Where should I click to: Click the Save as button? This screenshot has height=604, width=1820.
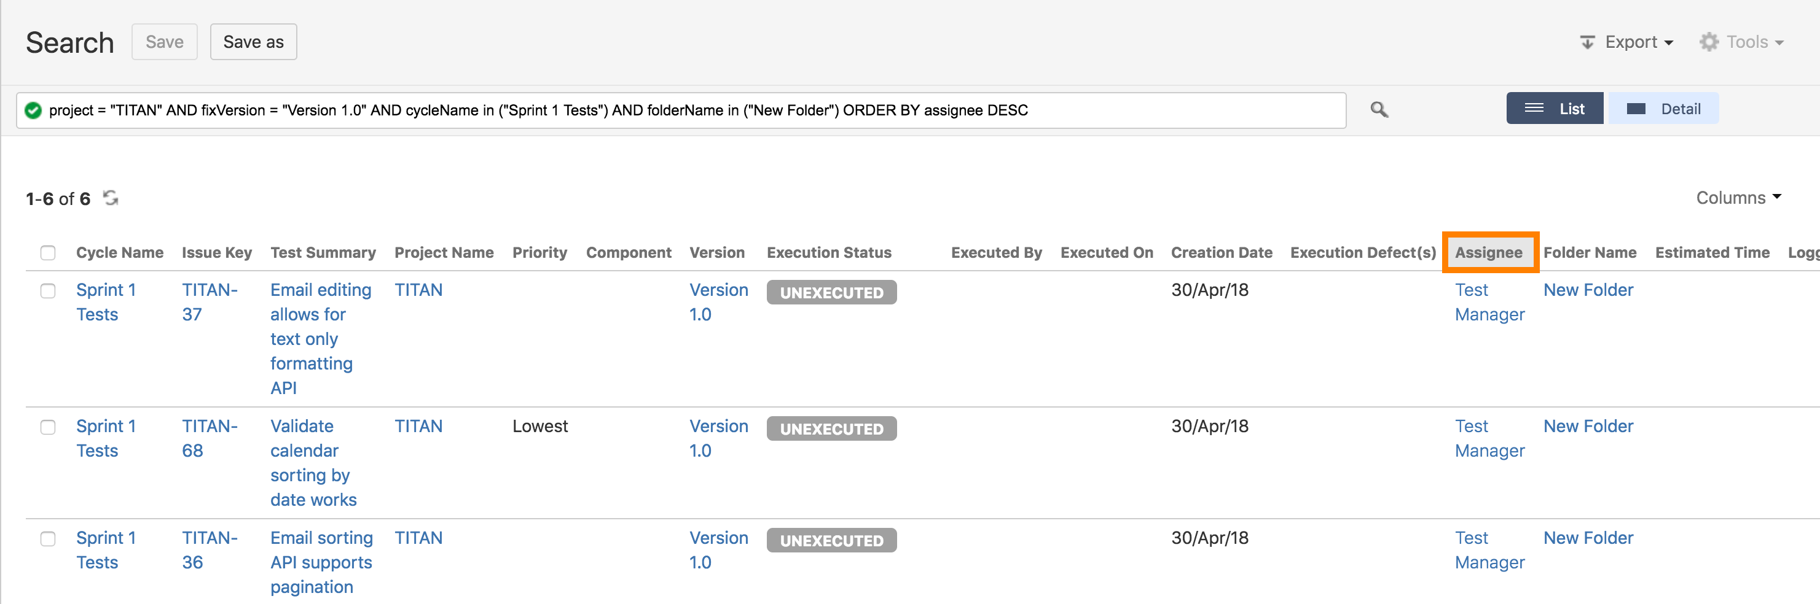coord(253,42)
